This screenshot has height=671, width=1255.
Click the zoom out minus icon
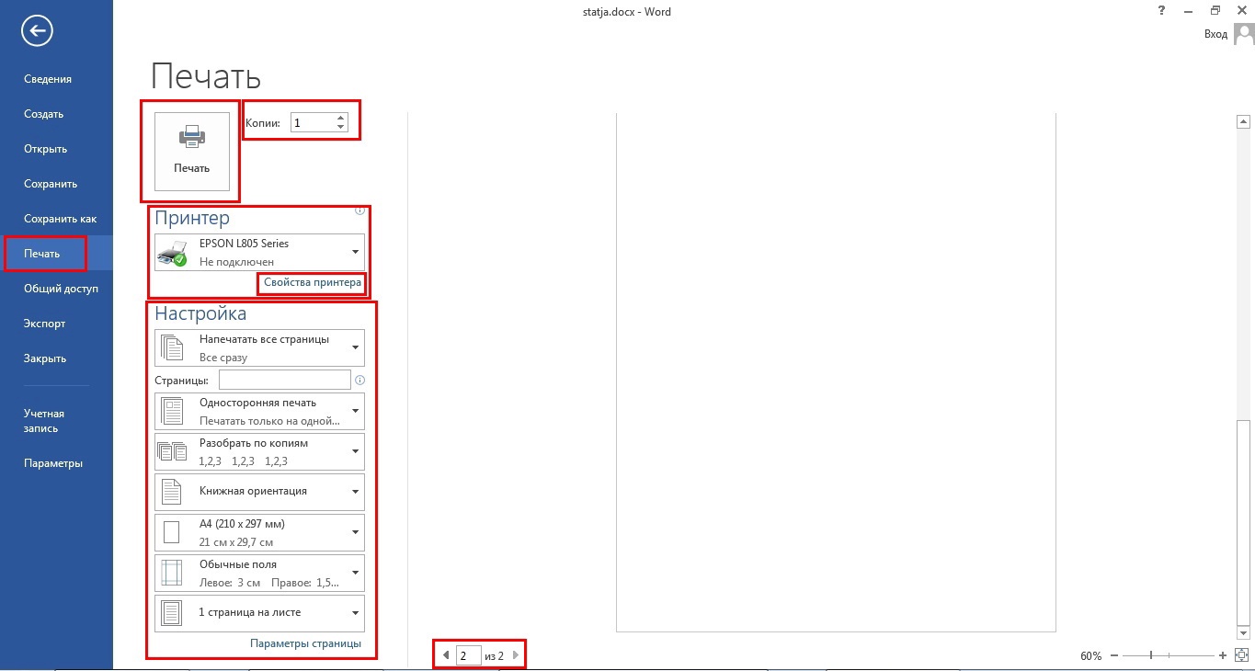point(1114,655)
